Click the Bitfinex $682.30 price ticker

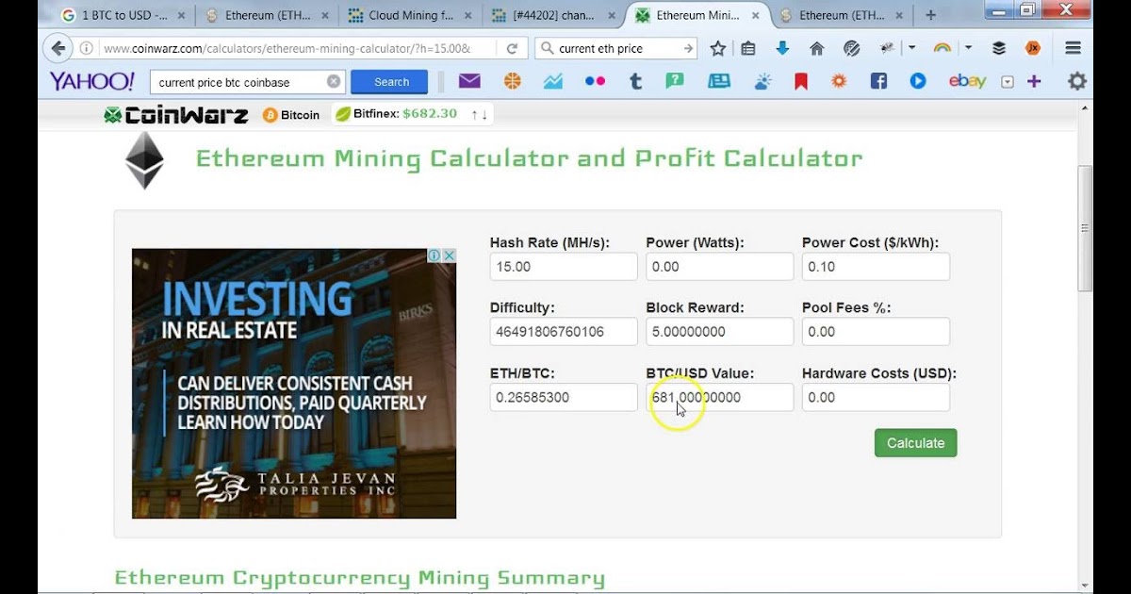396,114
